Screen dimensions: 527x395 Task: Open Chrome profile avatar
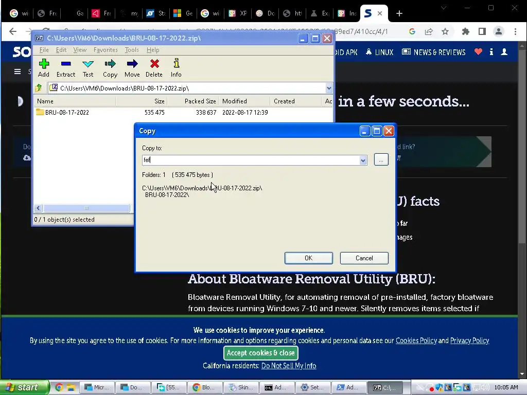click(x=498, y=31)
